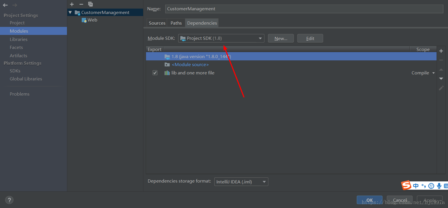Add dependency with plus button on right

[x=441, y=51]
